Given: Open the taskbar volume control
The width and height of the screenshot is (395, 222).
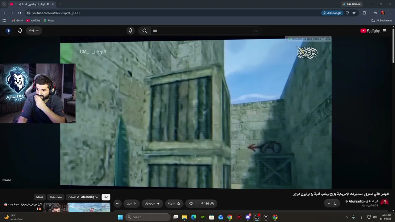Looking at the screenshot, I should (x=375, y=217).
